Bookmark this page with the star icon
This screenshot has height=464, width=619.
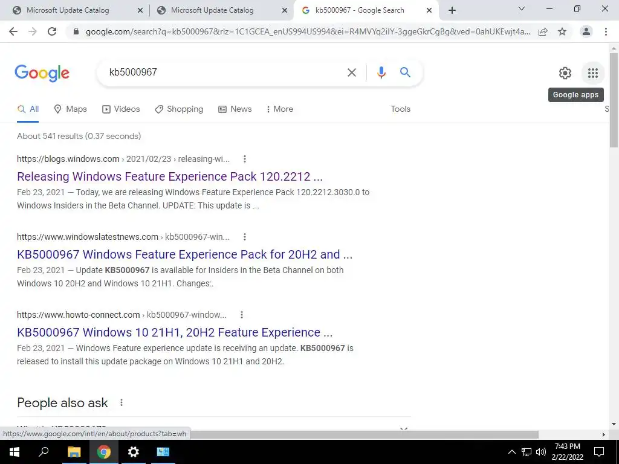(x=562, y=31)
